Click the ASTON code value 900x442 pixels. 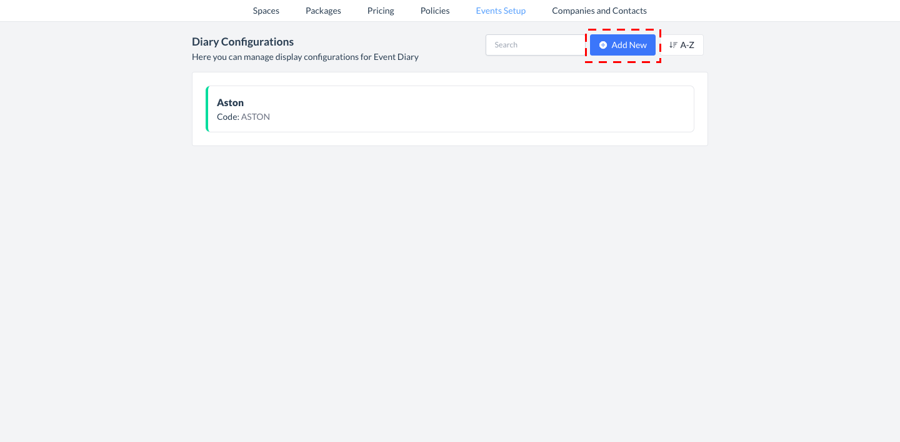click(x=256, y=117)
